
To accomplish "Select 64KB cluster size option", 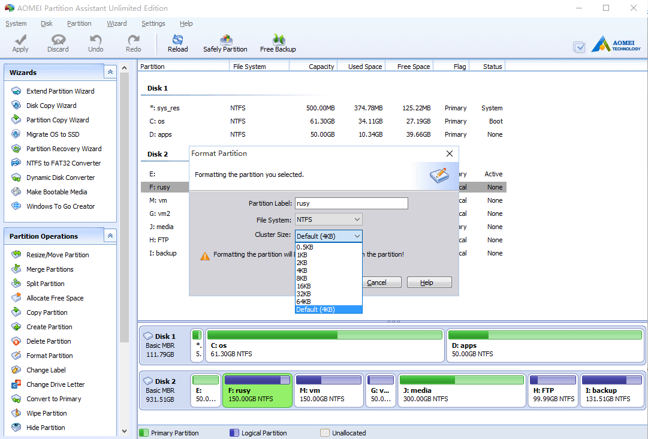I will click(328, 302).
